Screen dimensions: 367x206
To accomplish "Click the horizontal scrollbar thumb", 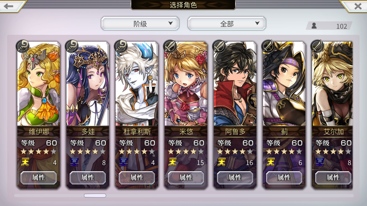I will tap(95, 196).
